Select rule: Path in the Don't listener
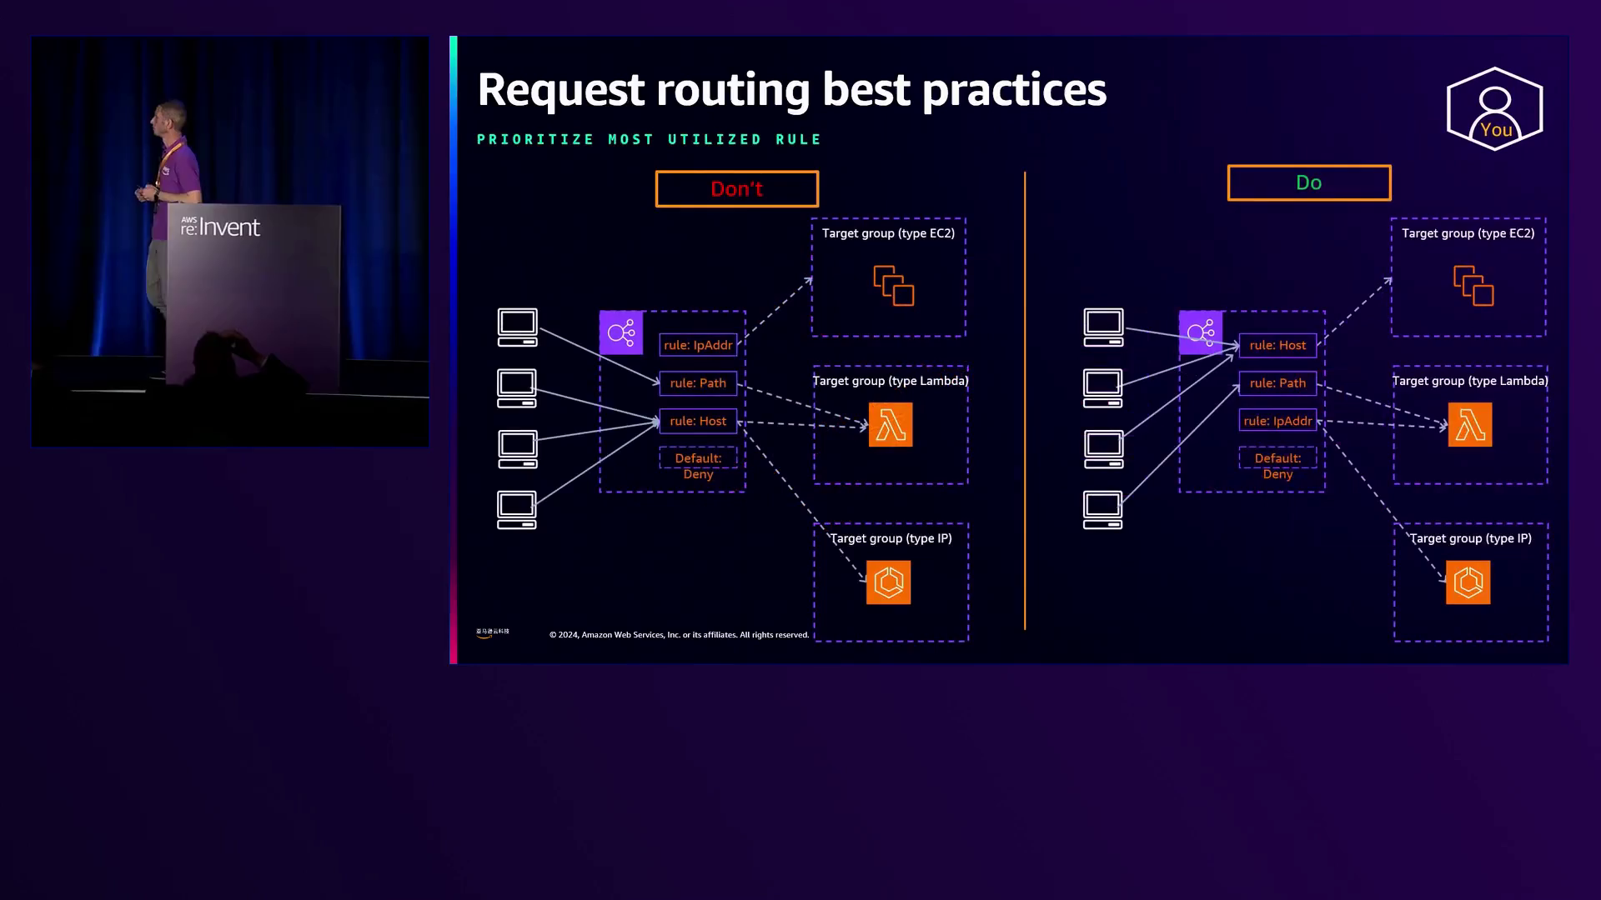The width and height of the screenshot is (1601, 900). point(698,383)
